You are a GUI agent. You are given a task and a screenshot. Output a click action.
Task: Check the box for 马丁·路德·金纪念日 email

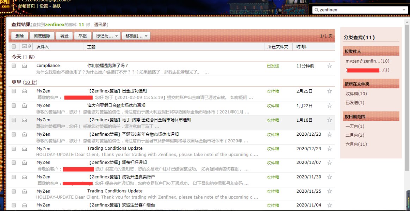[x=14, y=120]
